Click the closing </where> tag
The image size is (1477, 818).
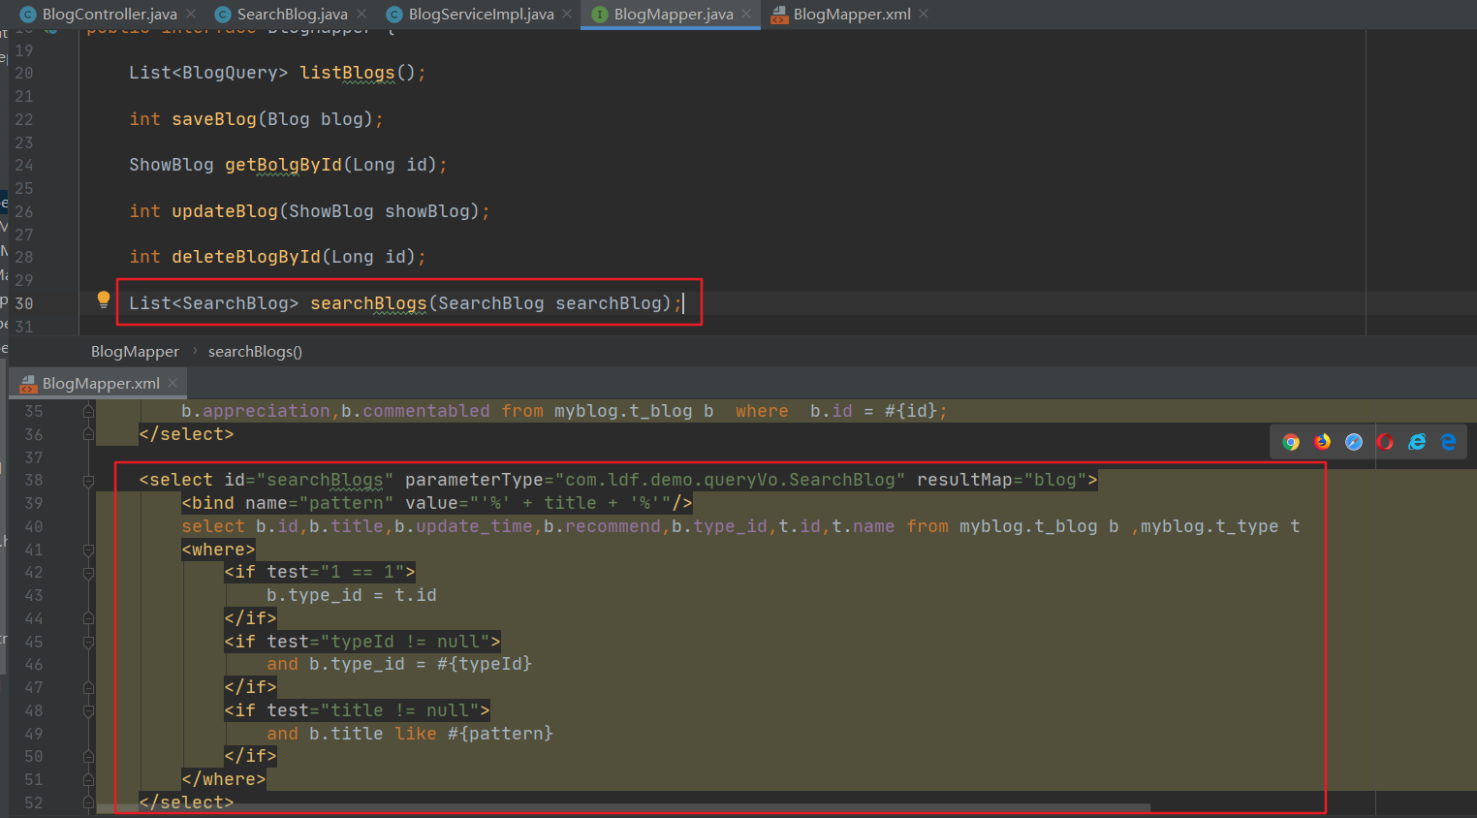click(224, 779)
